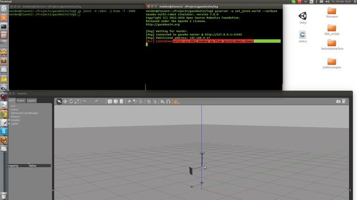This screenshot has height=200, width=357.
Task: Open the bulletsamples folder on desktop
Action: 332,63
